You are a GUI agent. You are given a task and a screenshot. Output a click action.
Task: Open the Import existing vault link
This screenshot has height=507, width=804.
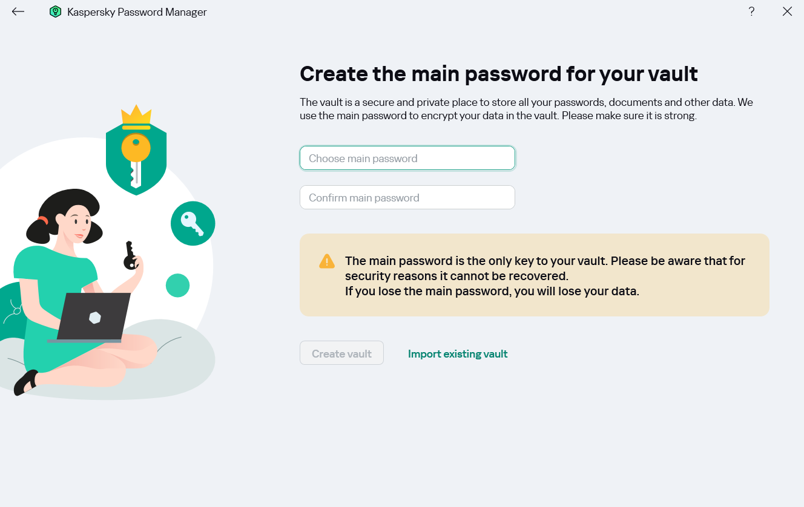(458, 354)
